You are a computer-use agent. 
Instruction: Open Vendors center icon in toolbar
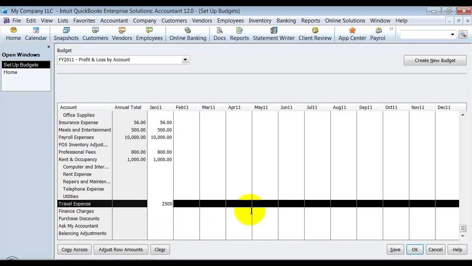coord(122,34)
